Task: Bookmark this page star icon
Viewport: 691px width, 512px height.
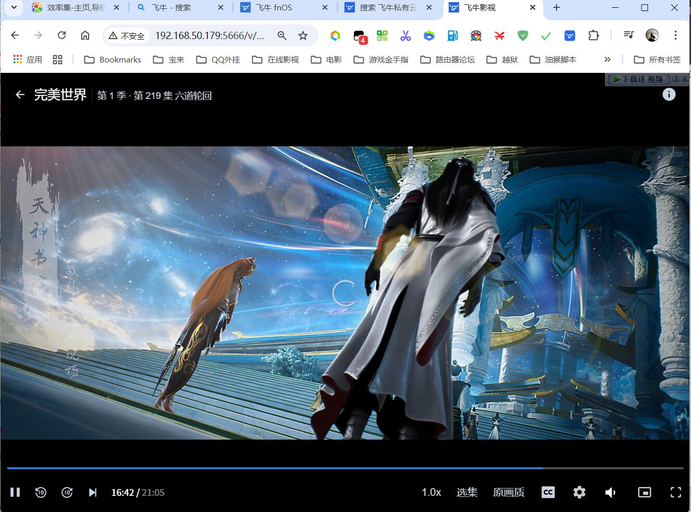Action: click(303, 35)
